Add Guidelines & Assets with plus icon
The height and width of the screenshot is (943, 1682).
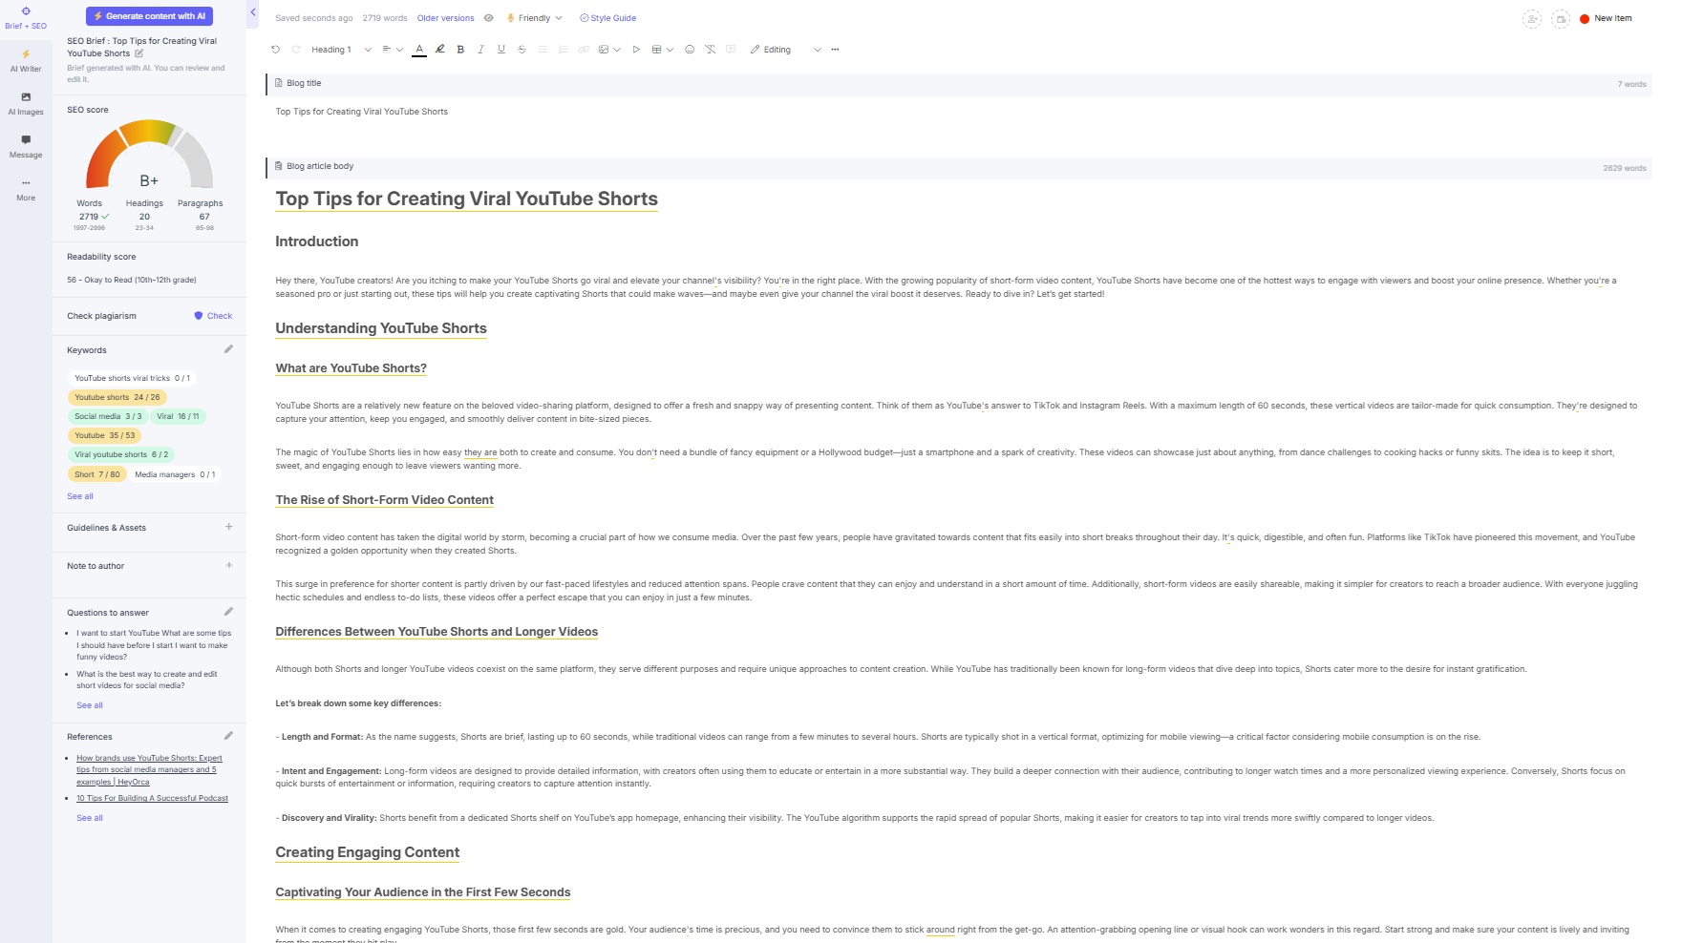click(x=228, y=527)
